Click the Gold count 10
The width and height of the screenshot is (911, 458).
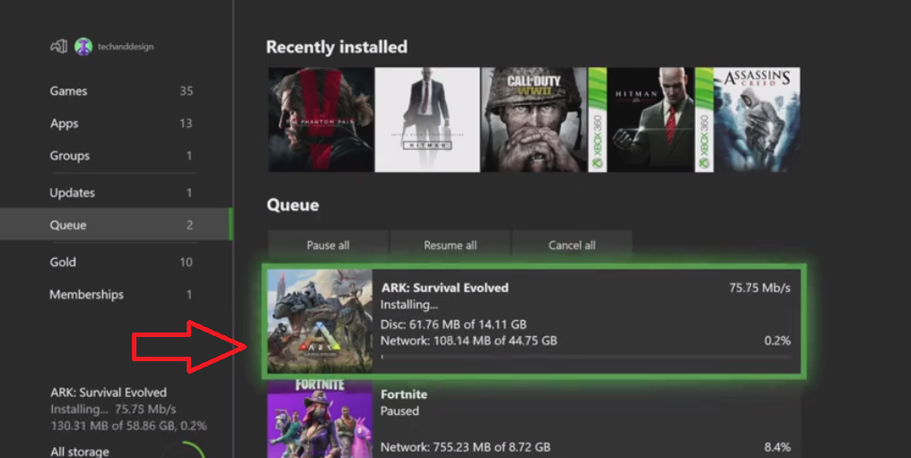186,263
